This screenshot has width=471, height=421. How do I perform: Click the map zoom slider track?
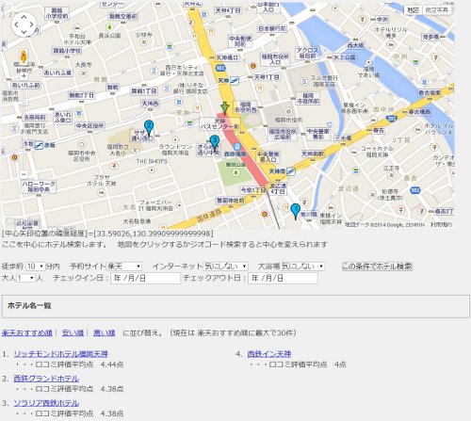(24, 125)
